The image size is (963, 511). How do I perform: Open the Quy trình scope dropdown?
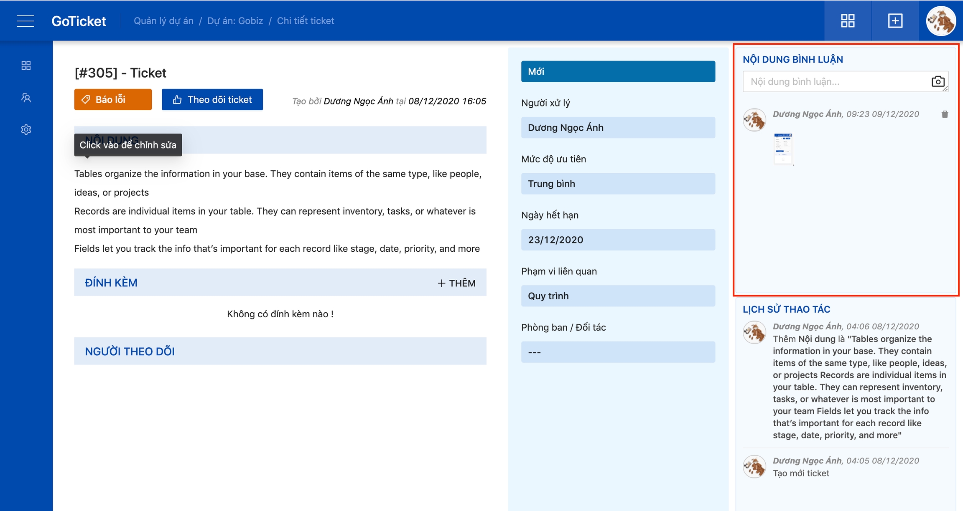pyautogui.click(x=618, y=296)
